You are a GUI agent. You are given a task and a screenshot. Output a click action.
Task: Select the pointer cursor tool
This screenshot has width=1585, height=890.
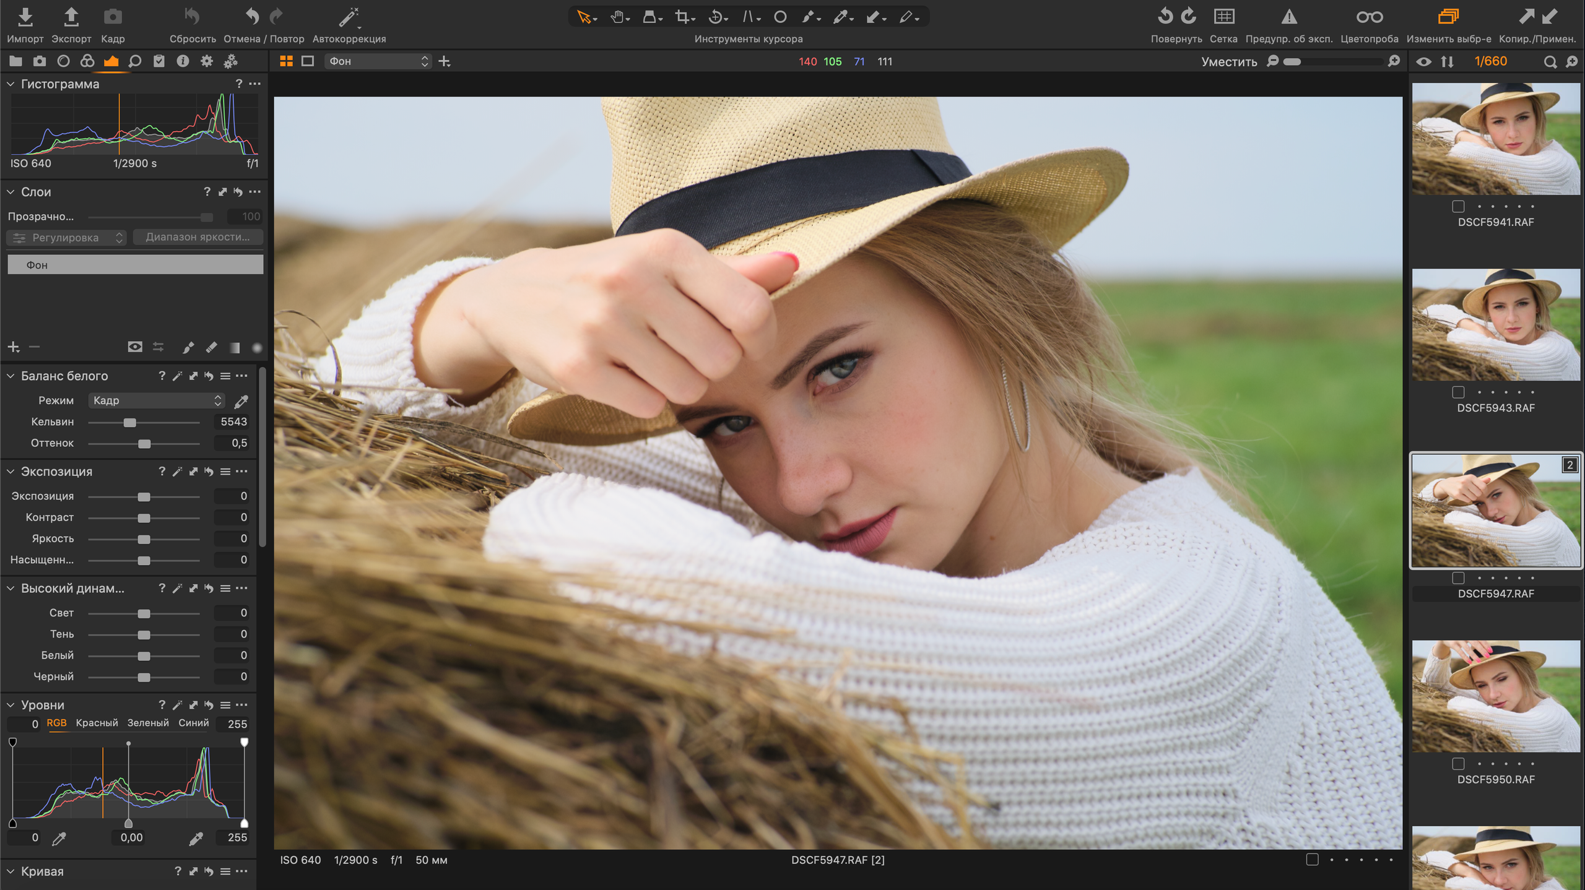[x=584, y=17]
